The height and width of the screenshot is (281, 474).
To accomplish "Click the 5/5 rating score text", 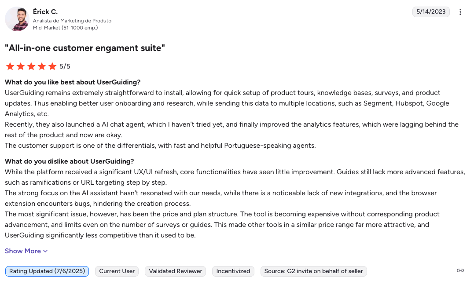I will [65, 66].
